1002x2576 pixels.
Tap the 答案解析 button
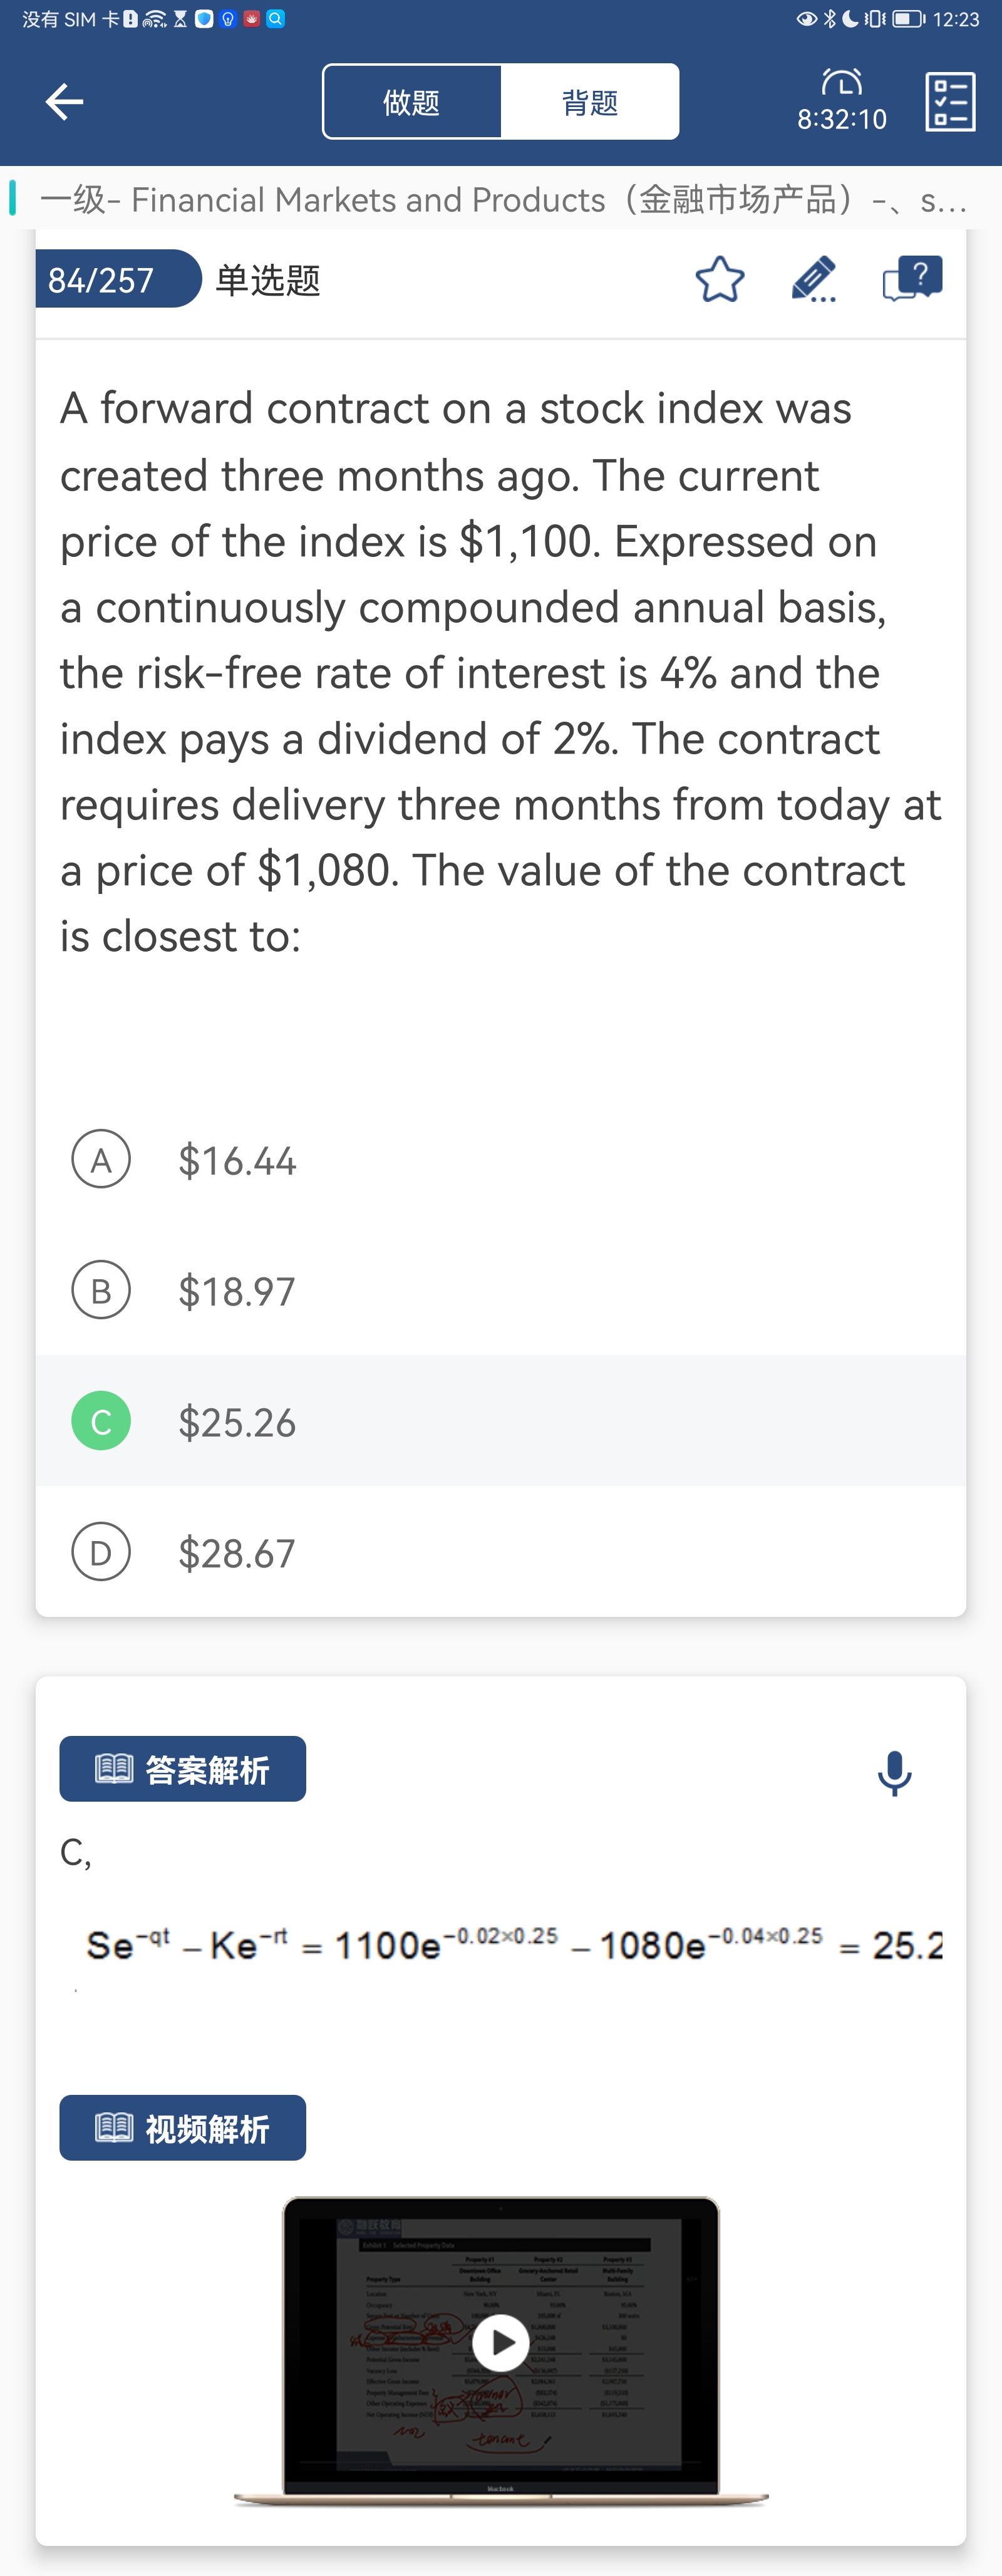183,1769
